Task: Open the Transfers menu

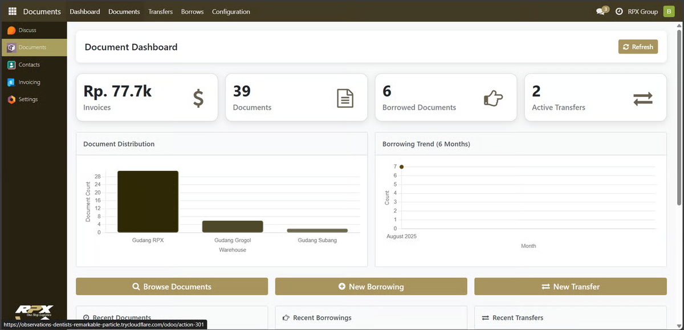Action: click(160, 11)
